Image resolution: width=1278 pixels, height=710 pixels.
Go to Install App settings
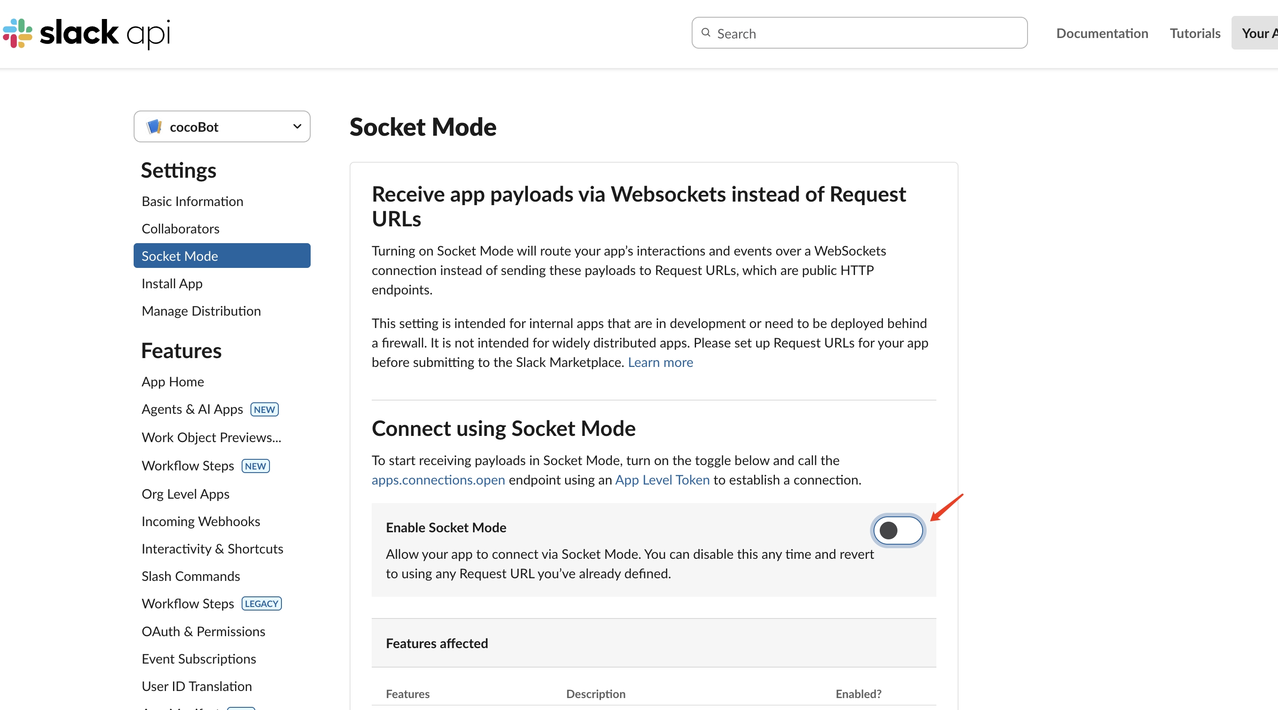pos(172,284)
